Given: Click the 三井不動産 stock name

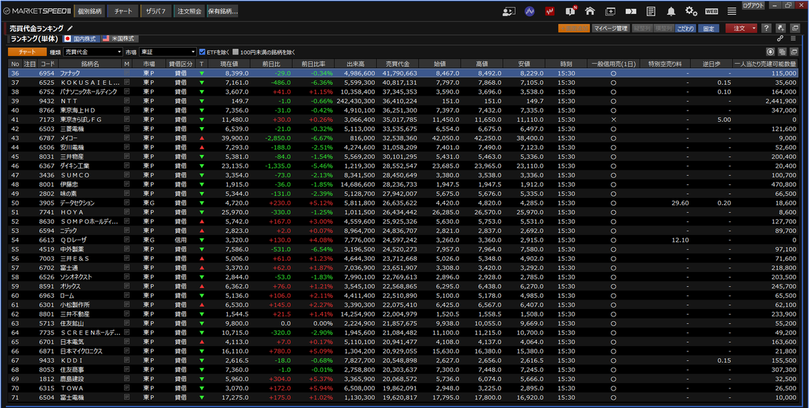Looking at the screenshot, I should [x=75, y=314].
